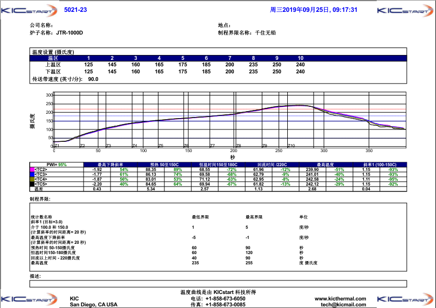Viewport: 436px width, 308px height.
Task: Click the 下温区 value 235 for zone 8
Action: (x=253, y=72)
